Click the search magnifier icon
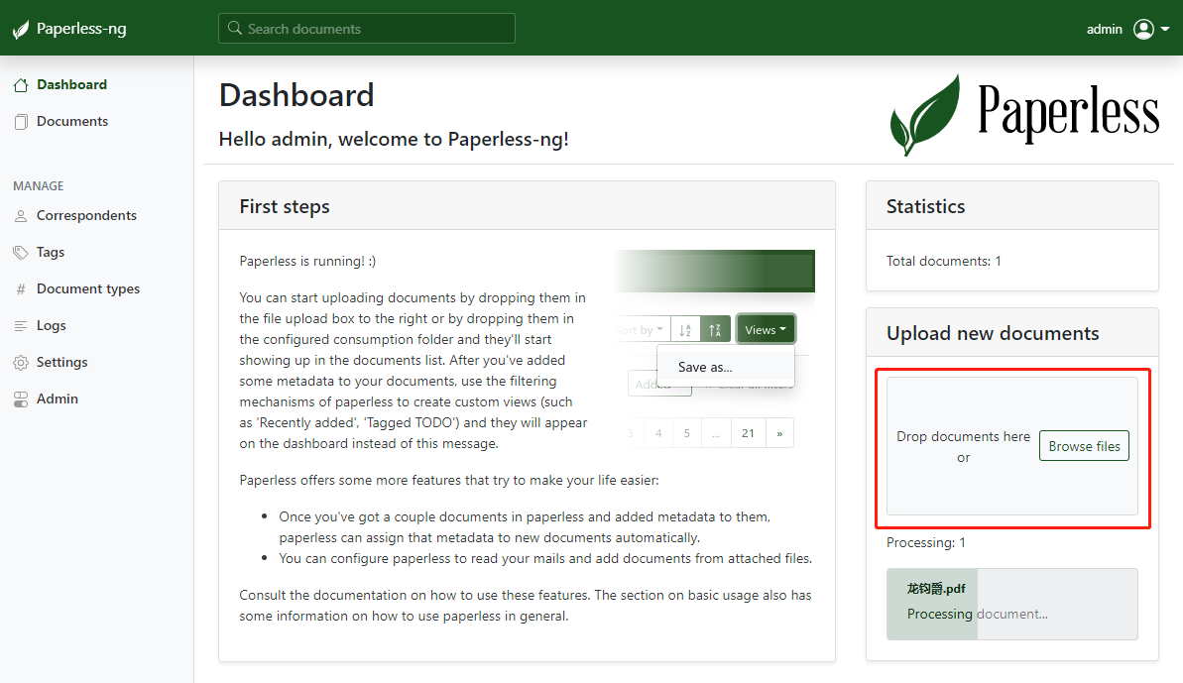This screenshot has width=1183, height=683. (235, 28)
